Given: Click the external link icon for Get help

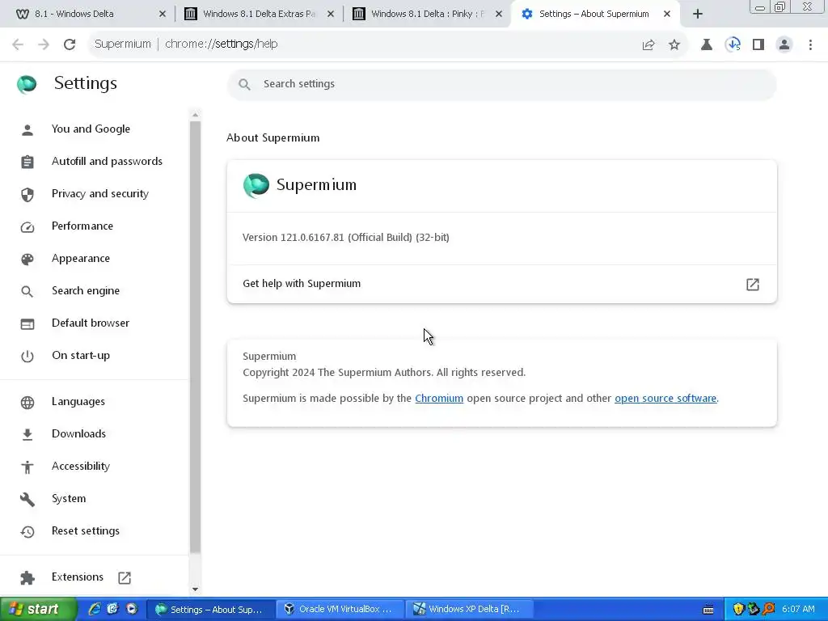Looking at the screenshot, I should 753,285.
